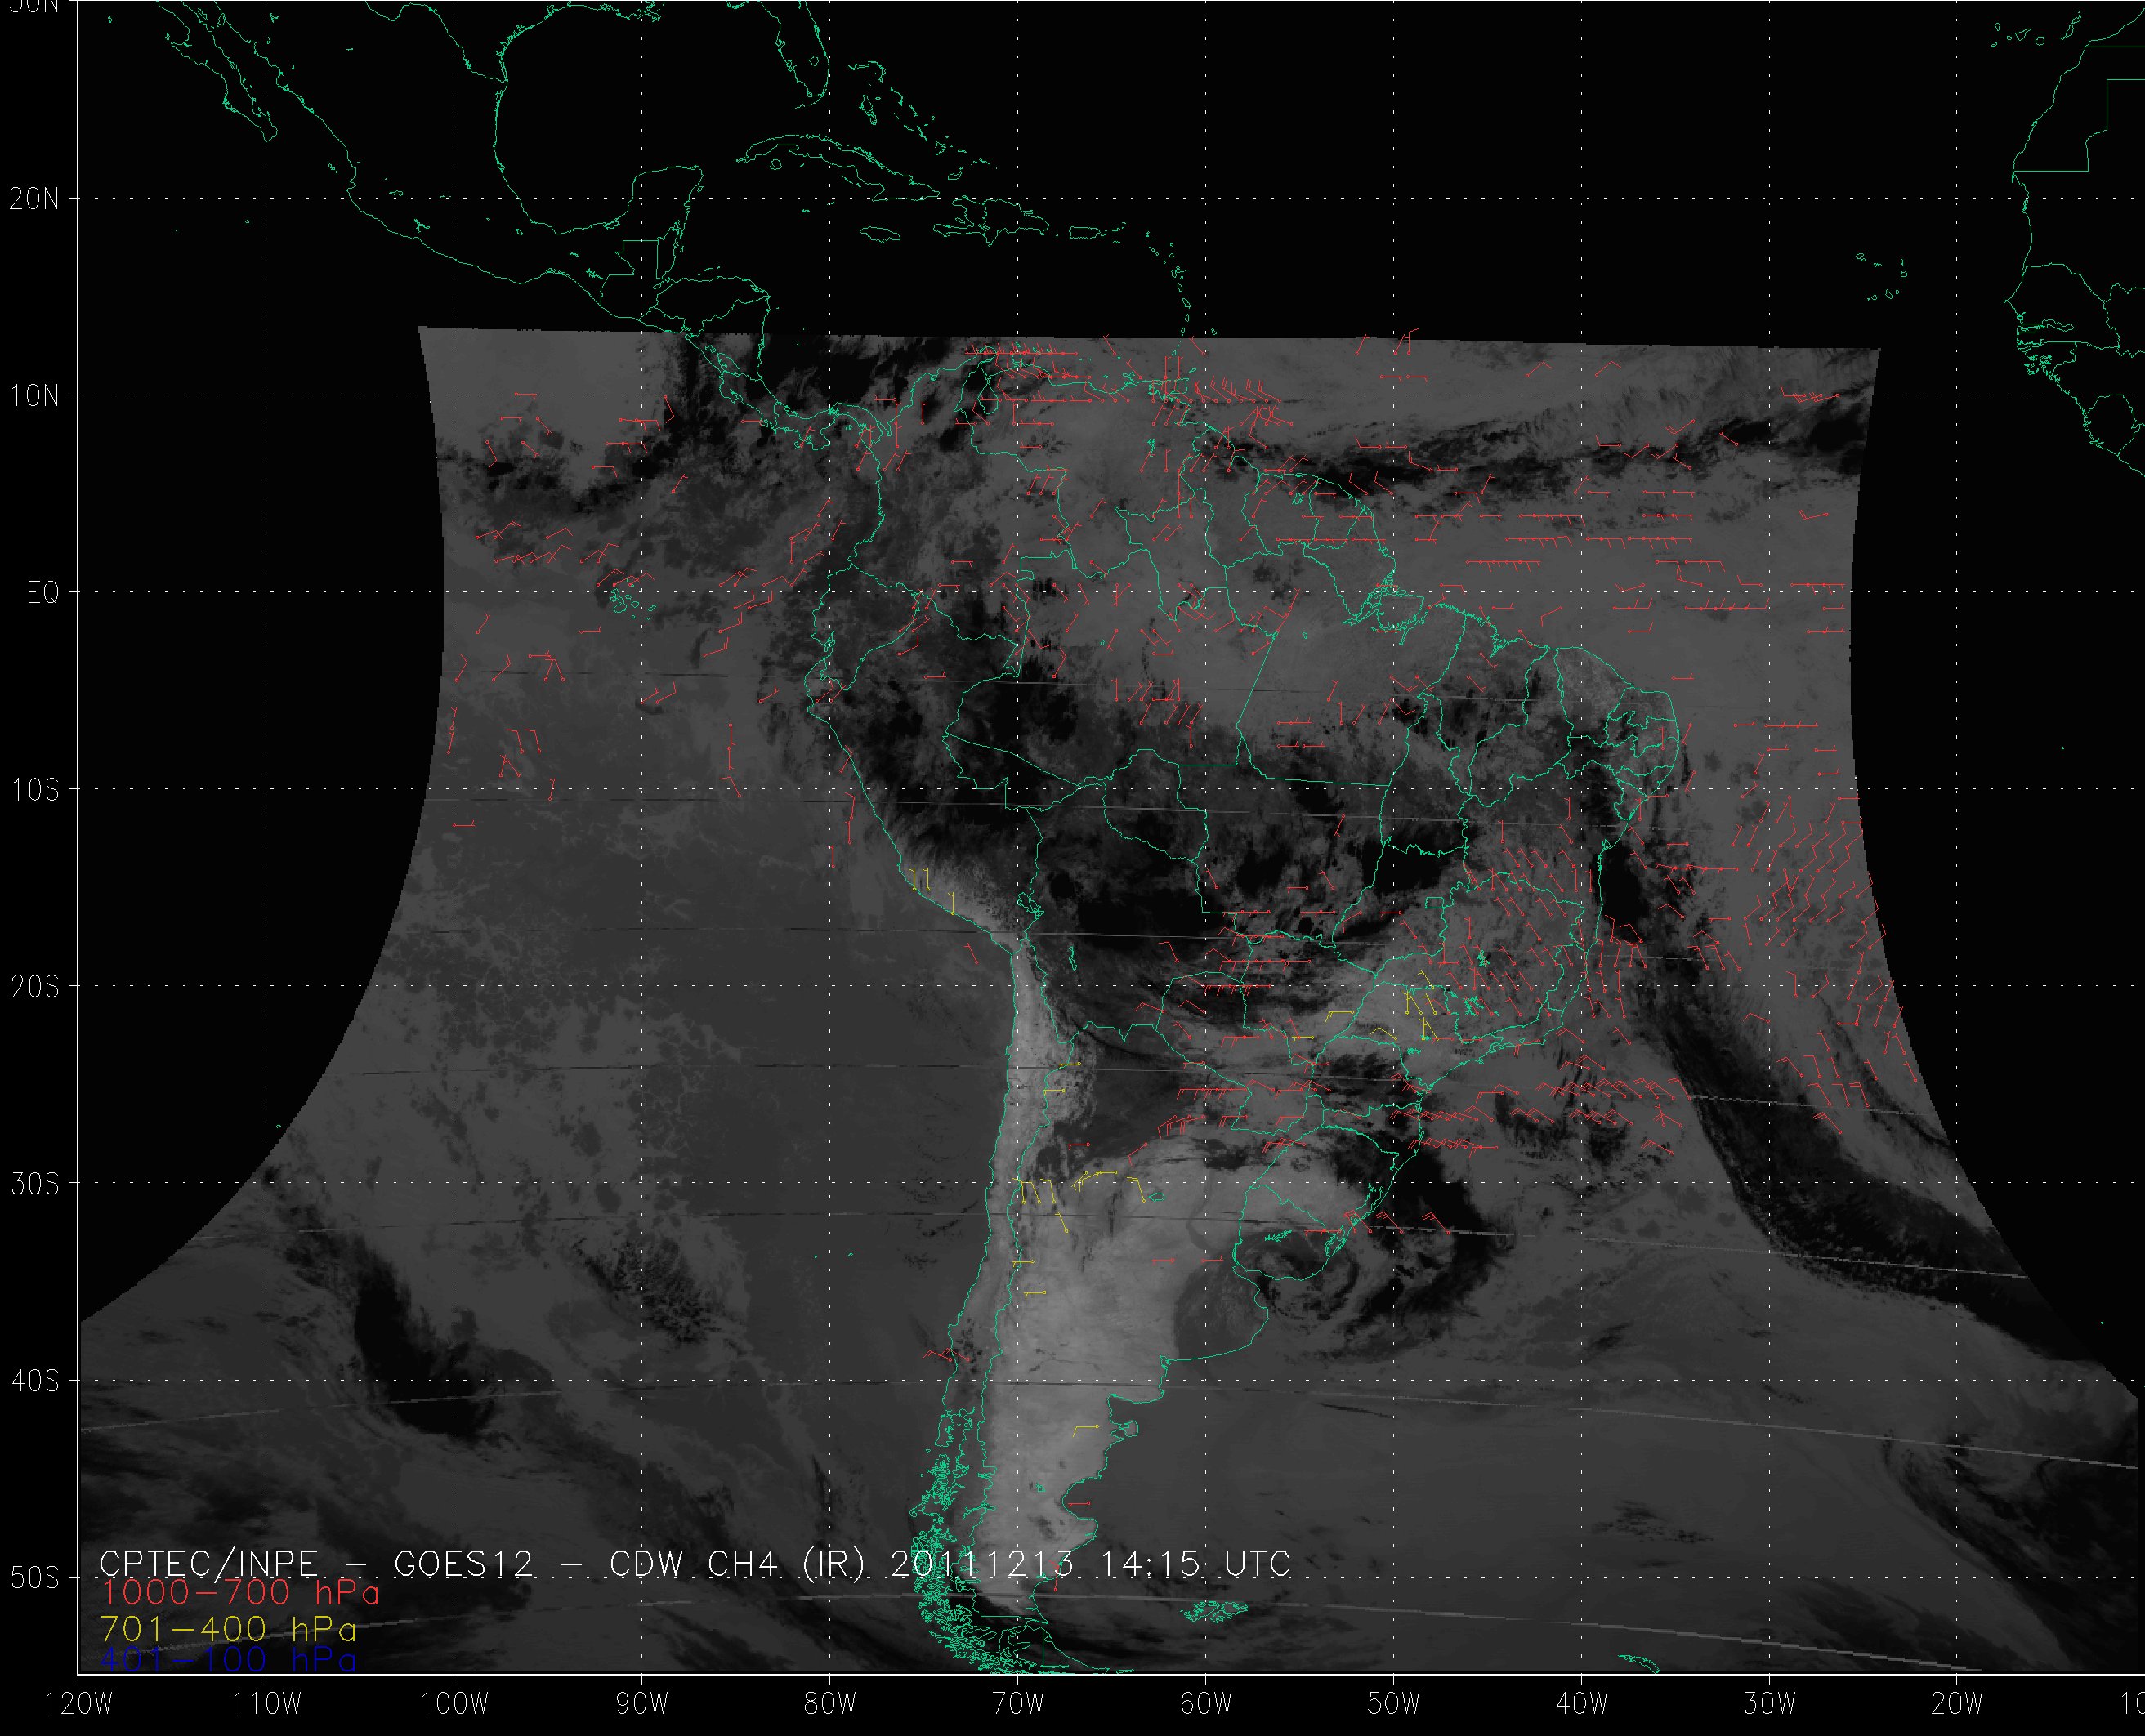Click the 120W longitude axis label

(80, 1705)
